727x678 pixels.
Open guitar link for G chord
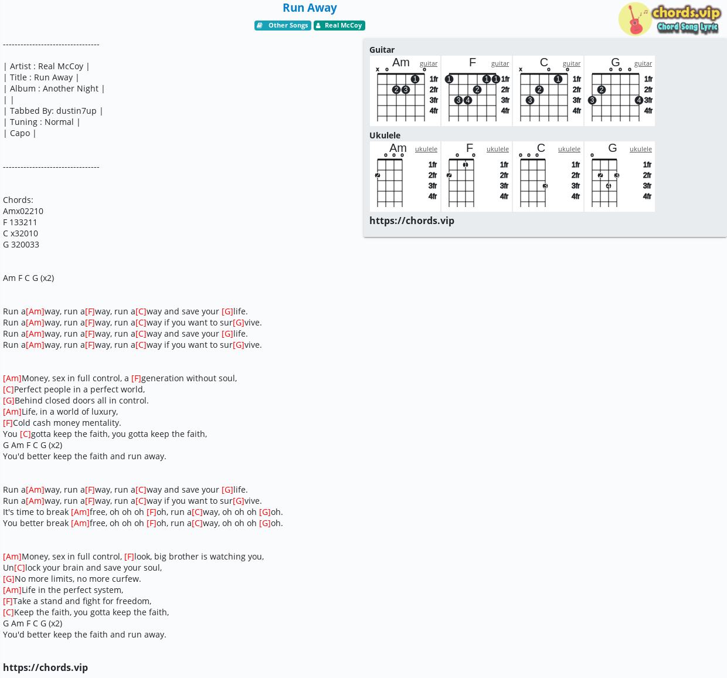point(643,63)
